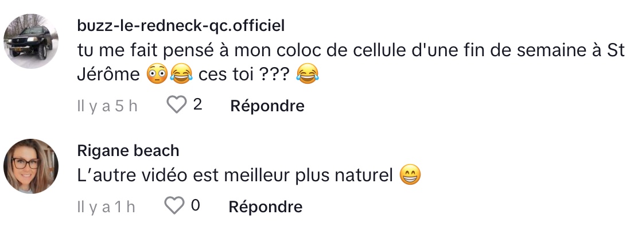Click the 'Il y a 1 h' timestamp

pos(106,207)
